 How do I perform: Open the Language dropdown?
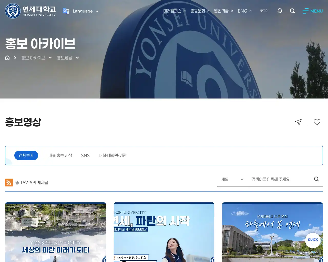(x=85, y=11)
